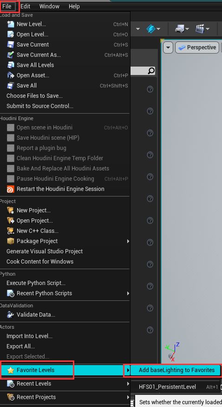Select Add baseLighting to Favorites
The height and width of the screenshot is (407, 222).
(x=176, y=370)
